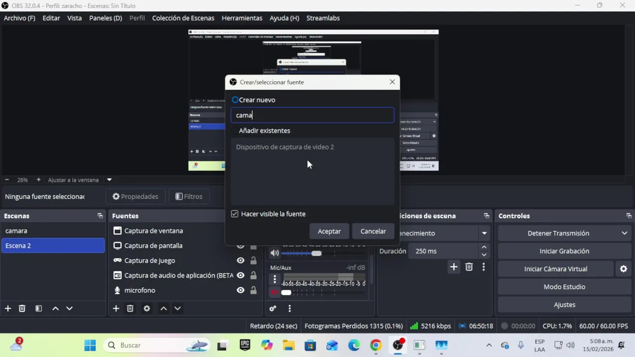The height and width of the screenshot is (357, 635).
Task: Increase transition Duración with up stepper
Action: tap(484, 247)
